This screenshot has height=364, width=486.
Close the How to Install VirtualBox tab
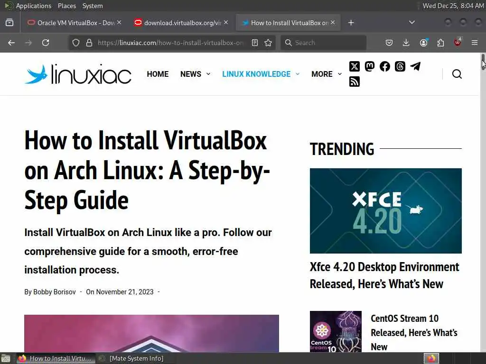click(x=333, y=22)
